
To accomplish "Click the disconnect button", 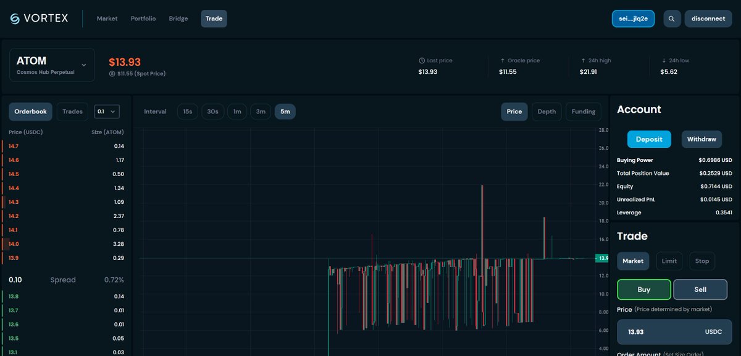I will 708,18.
